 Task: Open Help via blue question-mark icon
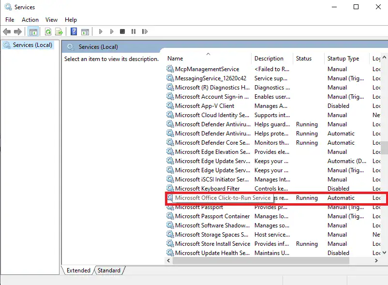click(x=74, y=32)
